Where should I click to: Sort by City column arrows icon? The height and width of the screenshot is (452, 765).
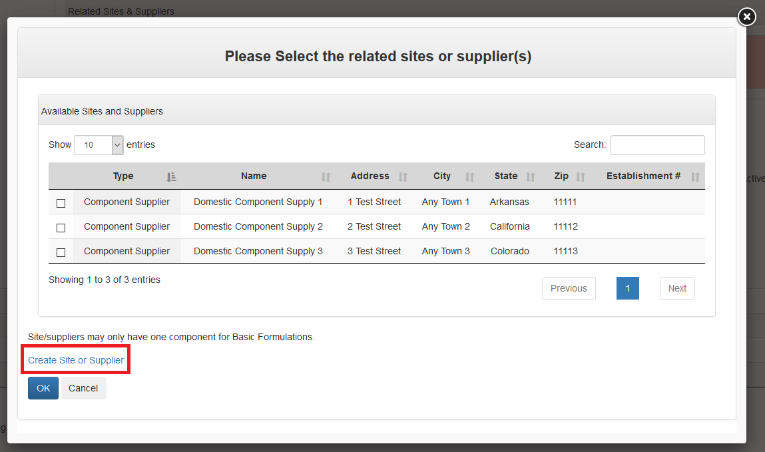click(x=469, y=177)
